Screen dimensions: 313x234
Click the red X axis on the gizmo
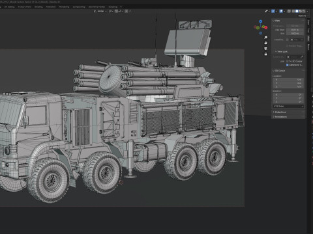click(266, 27)
